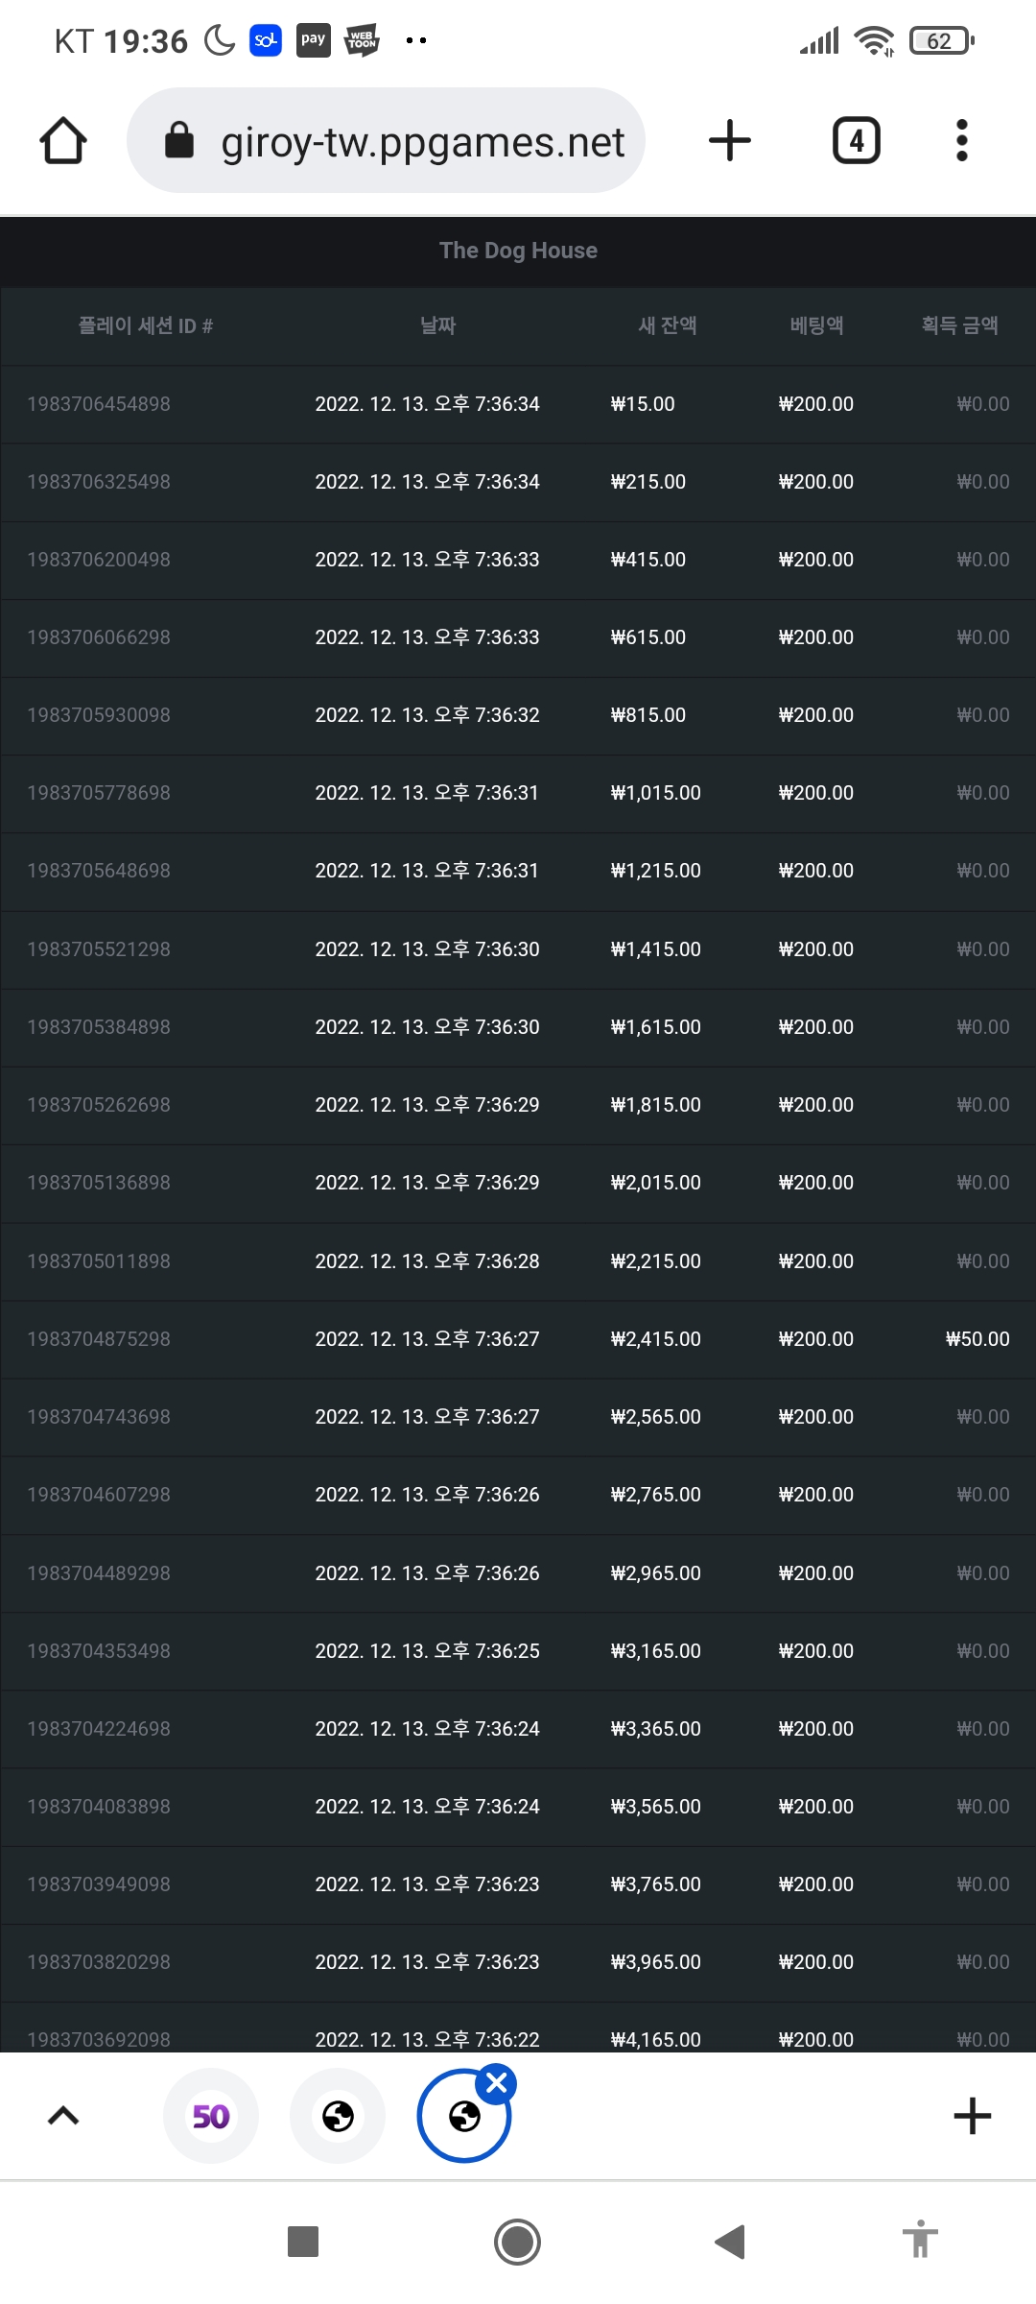Image resolution: width=1036 pixels, height=2304 pixels.
Task: Open the three-dot browser menu
Action: 962,141
